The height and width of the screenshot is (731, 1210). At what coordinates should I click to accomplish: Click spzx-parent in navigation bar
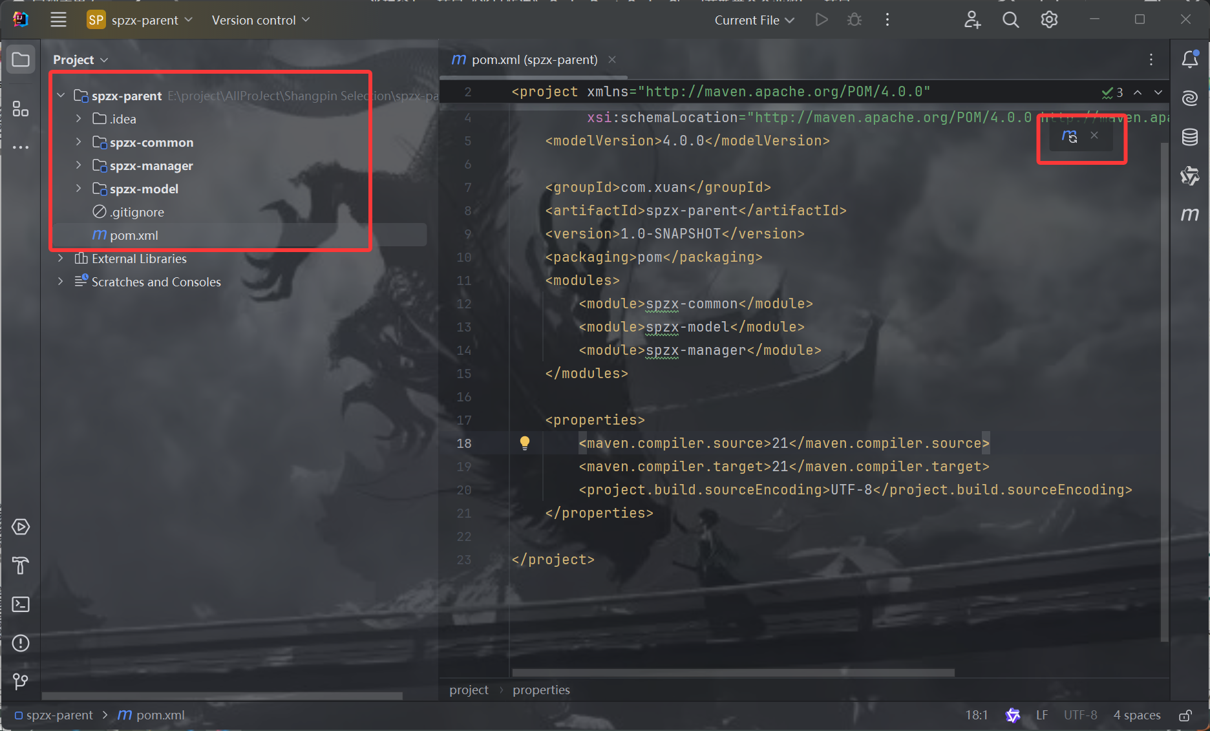(54, 715)
